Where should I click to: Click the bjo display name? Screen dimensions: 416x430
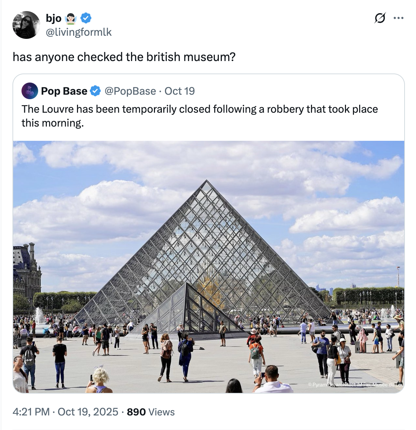(x=53, y=18)
